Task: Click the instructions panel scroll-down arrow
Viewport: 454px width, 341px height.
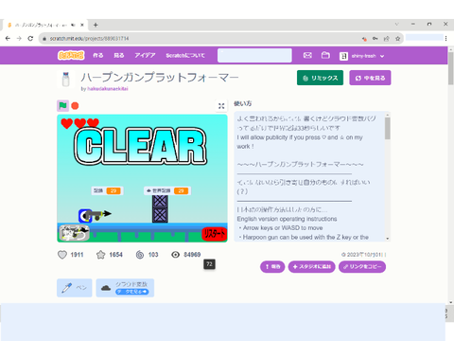Action: click(x=388, y=239)
